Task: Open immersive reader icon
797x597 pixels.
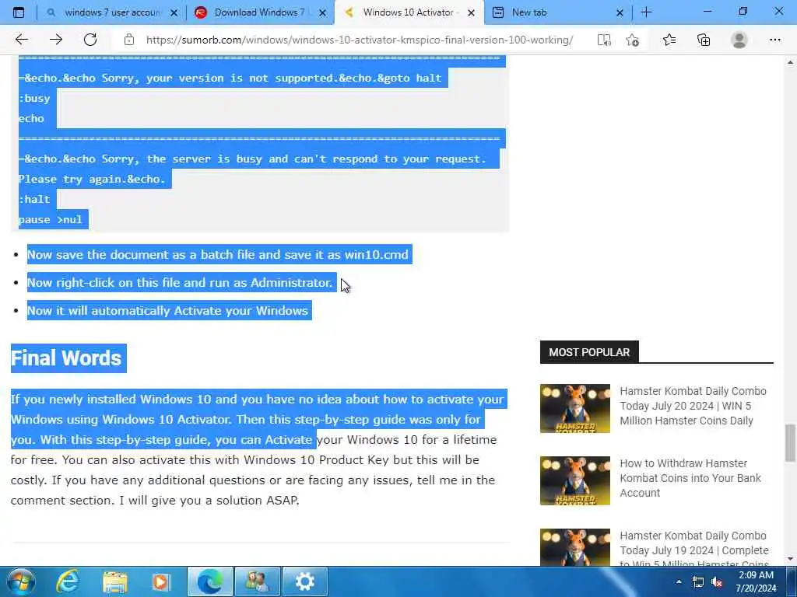Action: [604, 40]
